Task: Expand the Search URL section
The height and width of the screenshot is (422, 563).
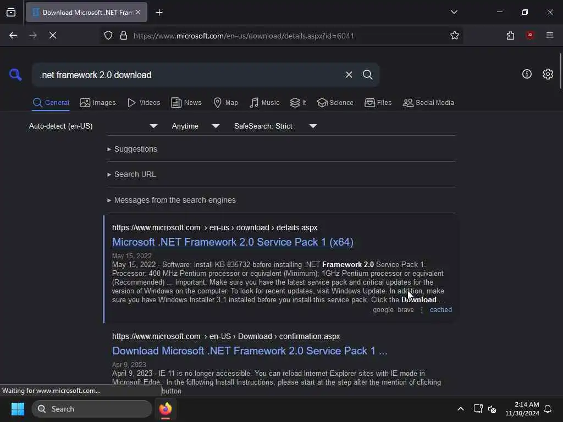Action: pos(131,174)
